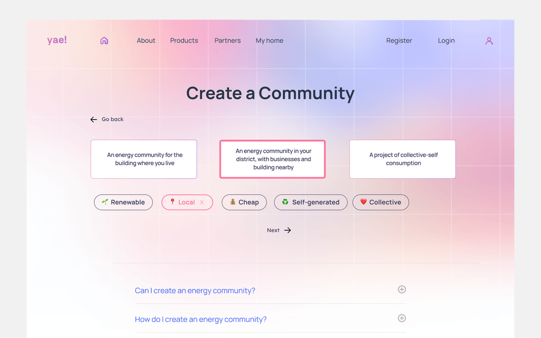Click the yae! logo

point(57,40)
